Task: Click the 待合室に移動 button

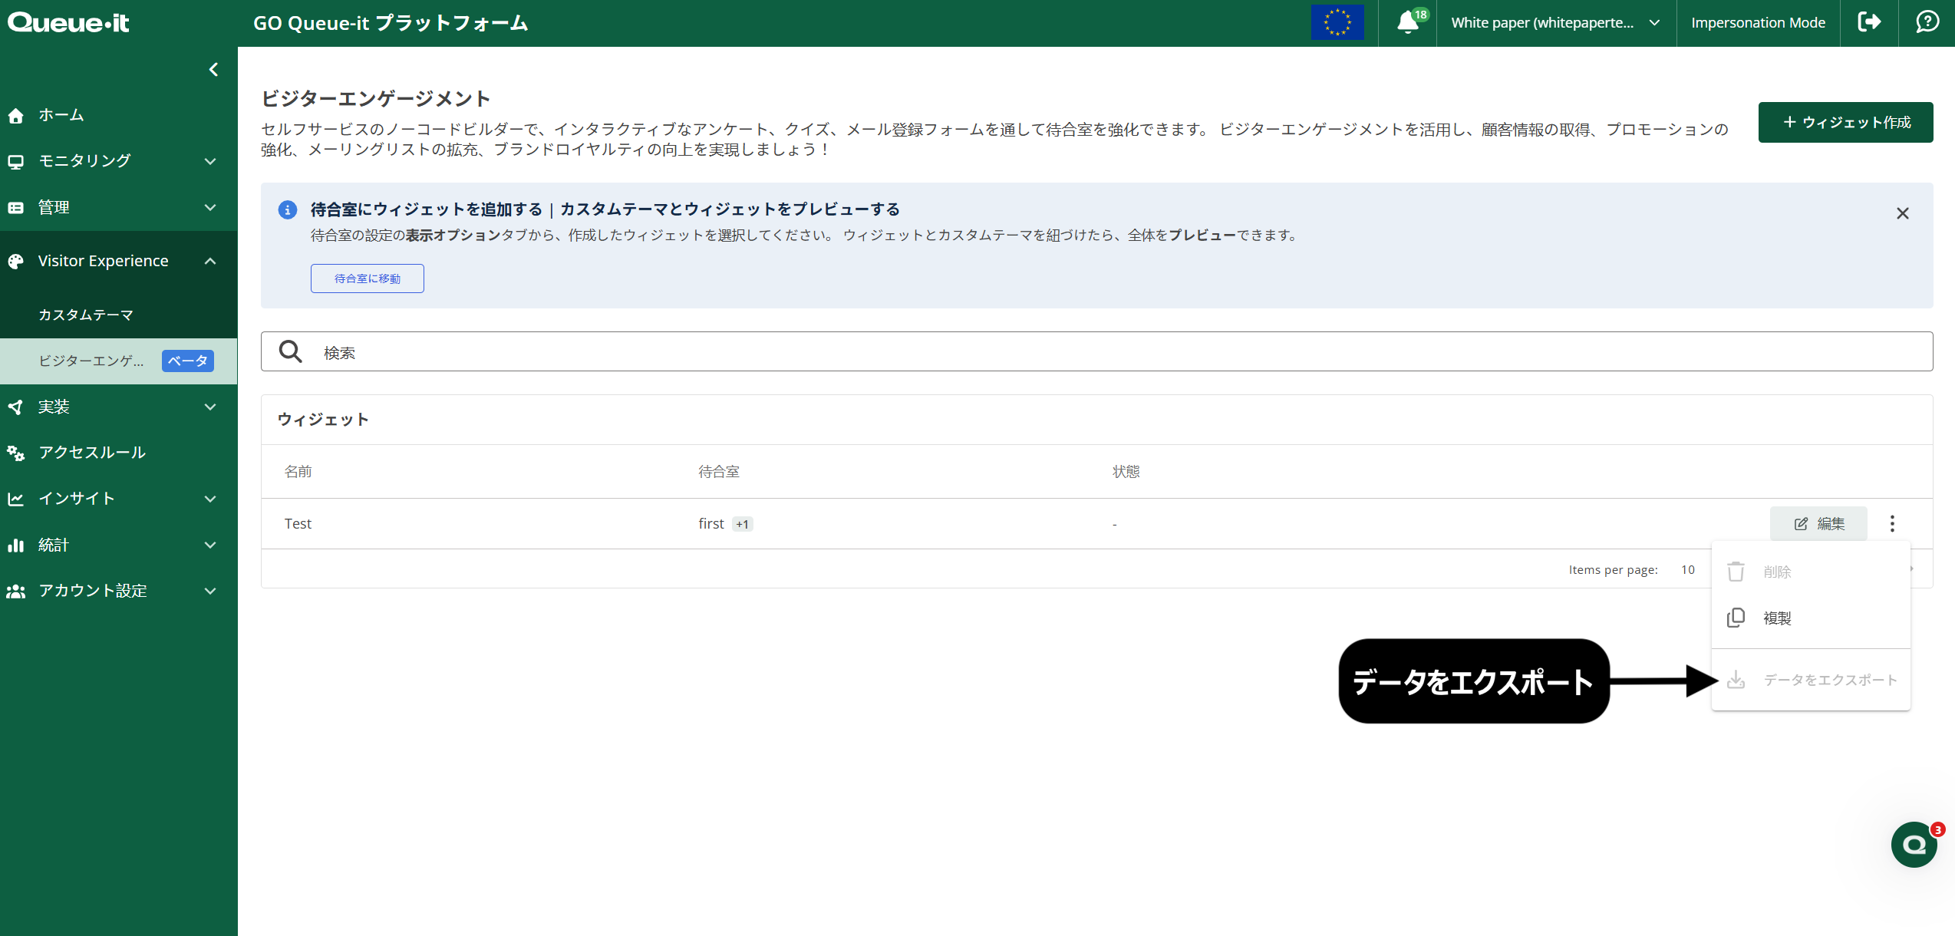Action: (x=367, y=278)
